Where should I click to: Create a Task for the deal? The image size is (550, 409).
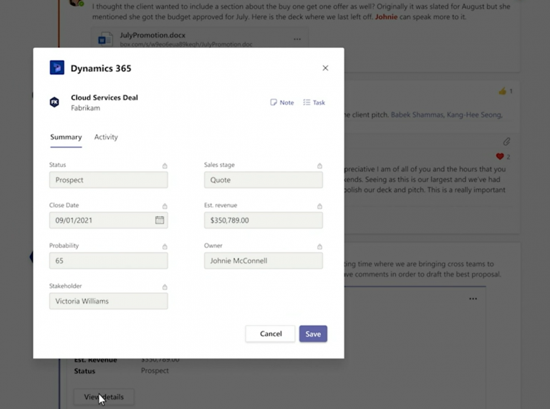point(314,102)
